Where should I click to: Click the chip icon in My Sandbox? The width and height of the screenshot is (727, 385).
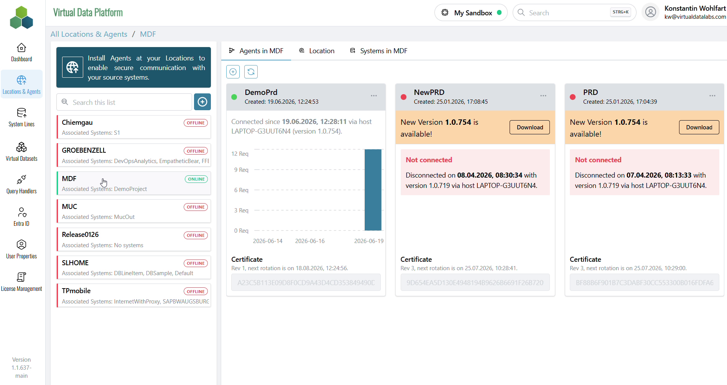point(445,12)
